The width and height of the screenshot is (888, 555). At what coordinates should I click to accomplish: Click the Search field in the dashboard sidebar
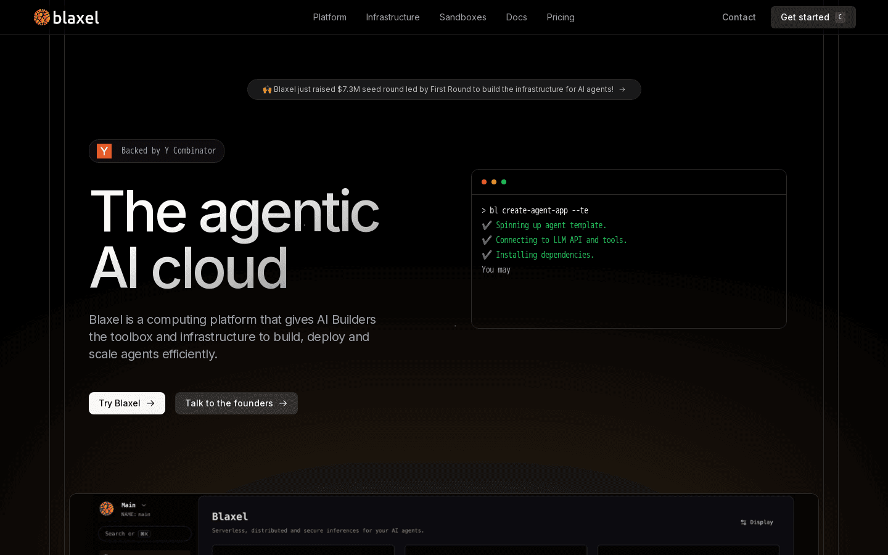tap(145, 533)
